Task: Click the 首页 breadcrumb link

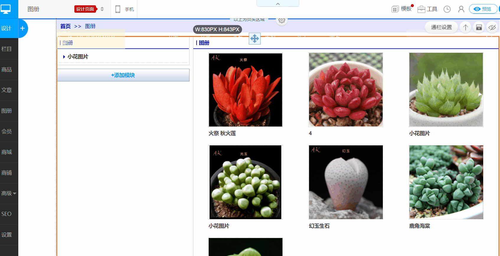Action: click(66, 26)
